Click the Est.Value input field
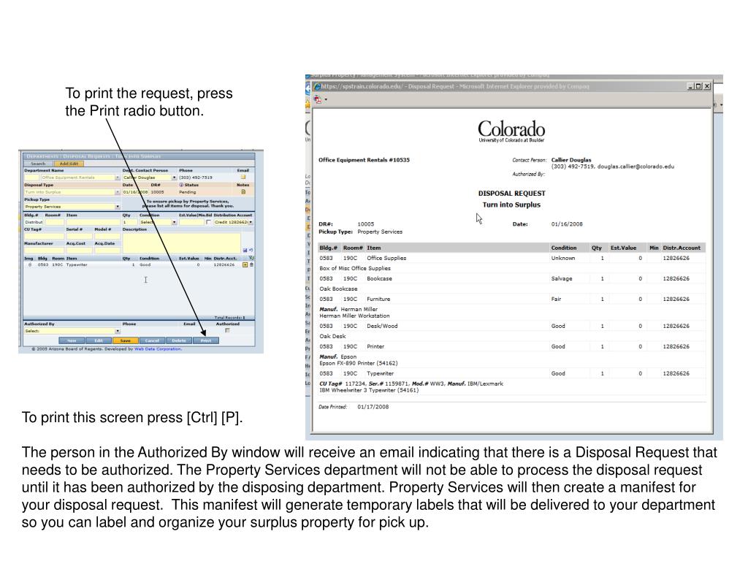Screen dimensions: 748x561 coord(191,222)
